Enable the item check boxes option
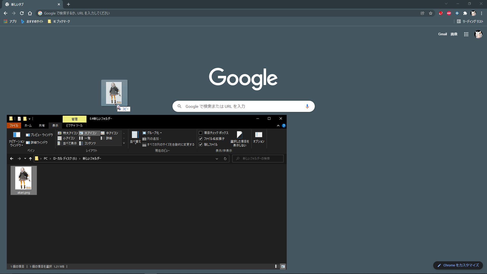The width and height of the screenshot is (487, 274). pos(201,133)
